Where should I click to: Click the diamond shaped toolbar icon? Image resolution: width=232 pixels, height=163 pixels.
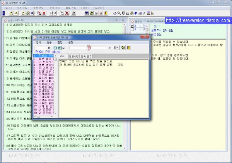115,13
